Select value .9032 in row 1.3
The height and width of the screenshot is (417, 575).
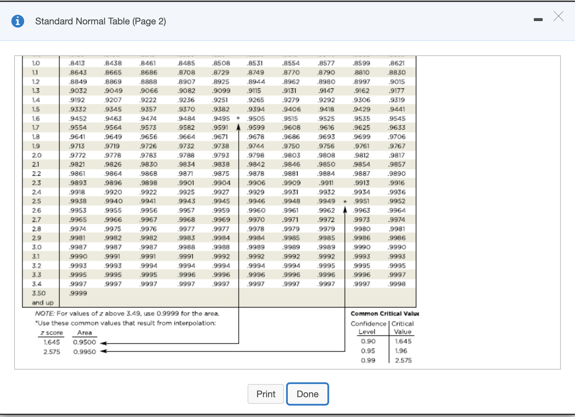(x=78, y=91)
